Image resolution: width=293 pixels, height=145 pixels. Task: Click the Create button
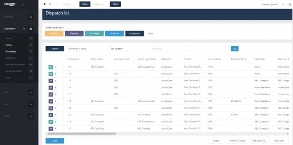55,48
